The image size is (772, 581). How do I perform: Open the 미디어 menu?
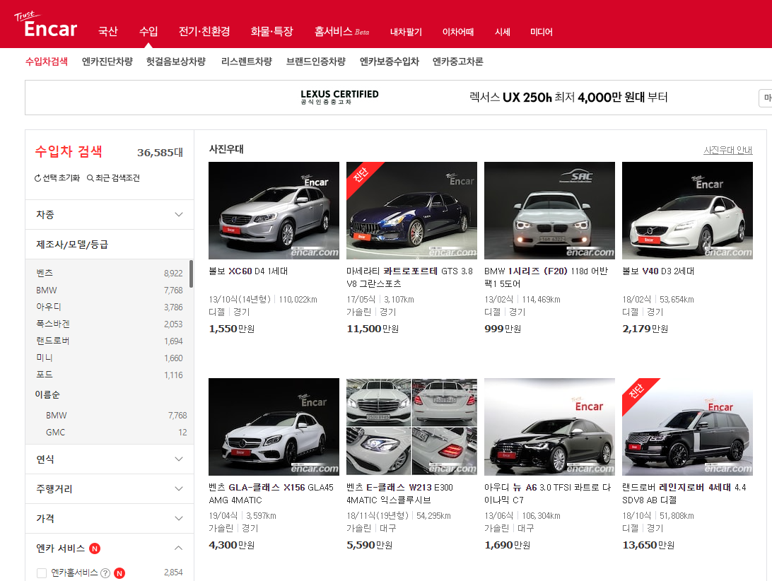pyautogui.click(x=541, y=32)
